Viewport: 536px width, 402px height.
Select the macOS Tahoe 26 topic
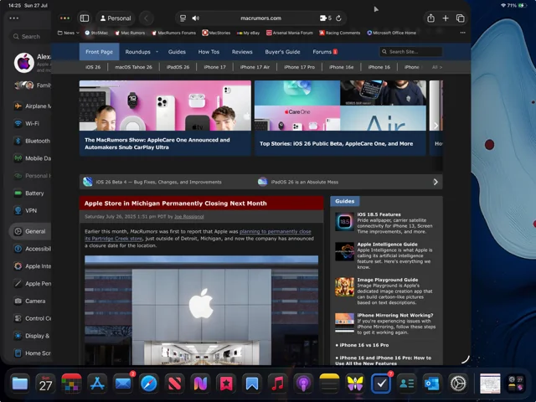click(133, 67)
